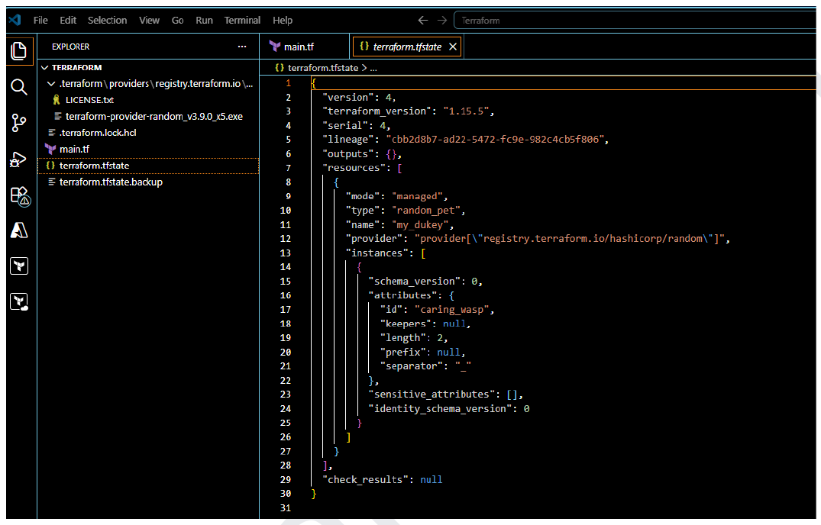
Task: Click the "check_results" key
Action: (366, 479)
